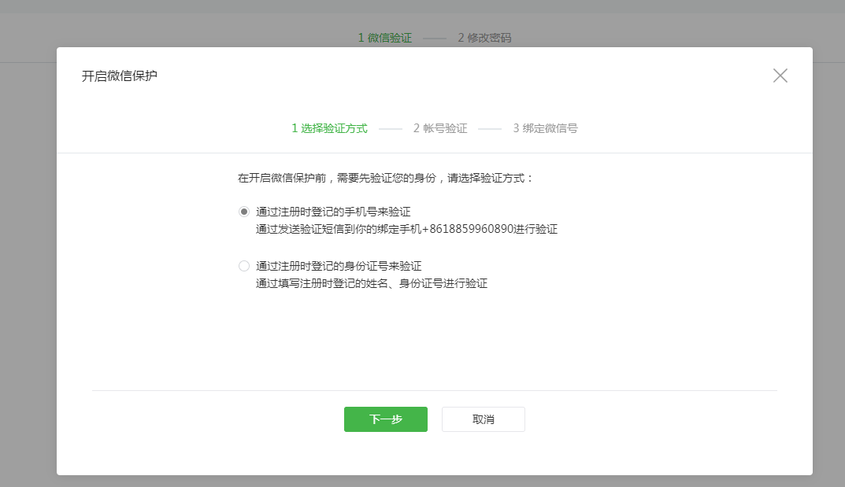Click step 2 帐号验证 in the dialog

440,128
